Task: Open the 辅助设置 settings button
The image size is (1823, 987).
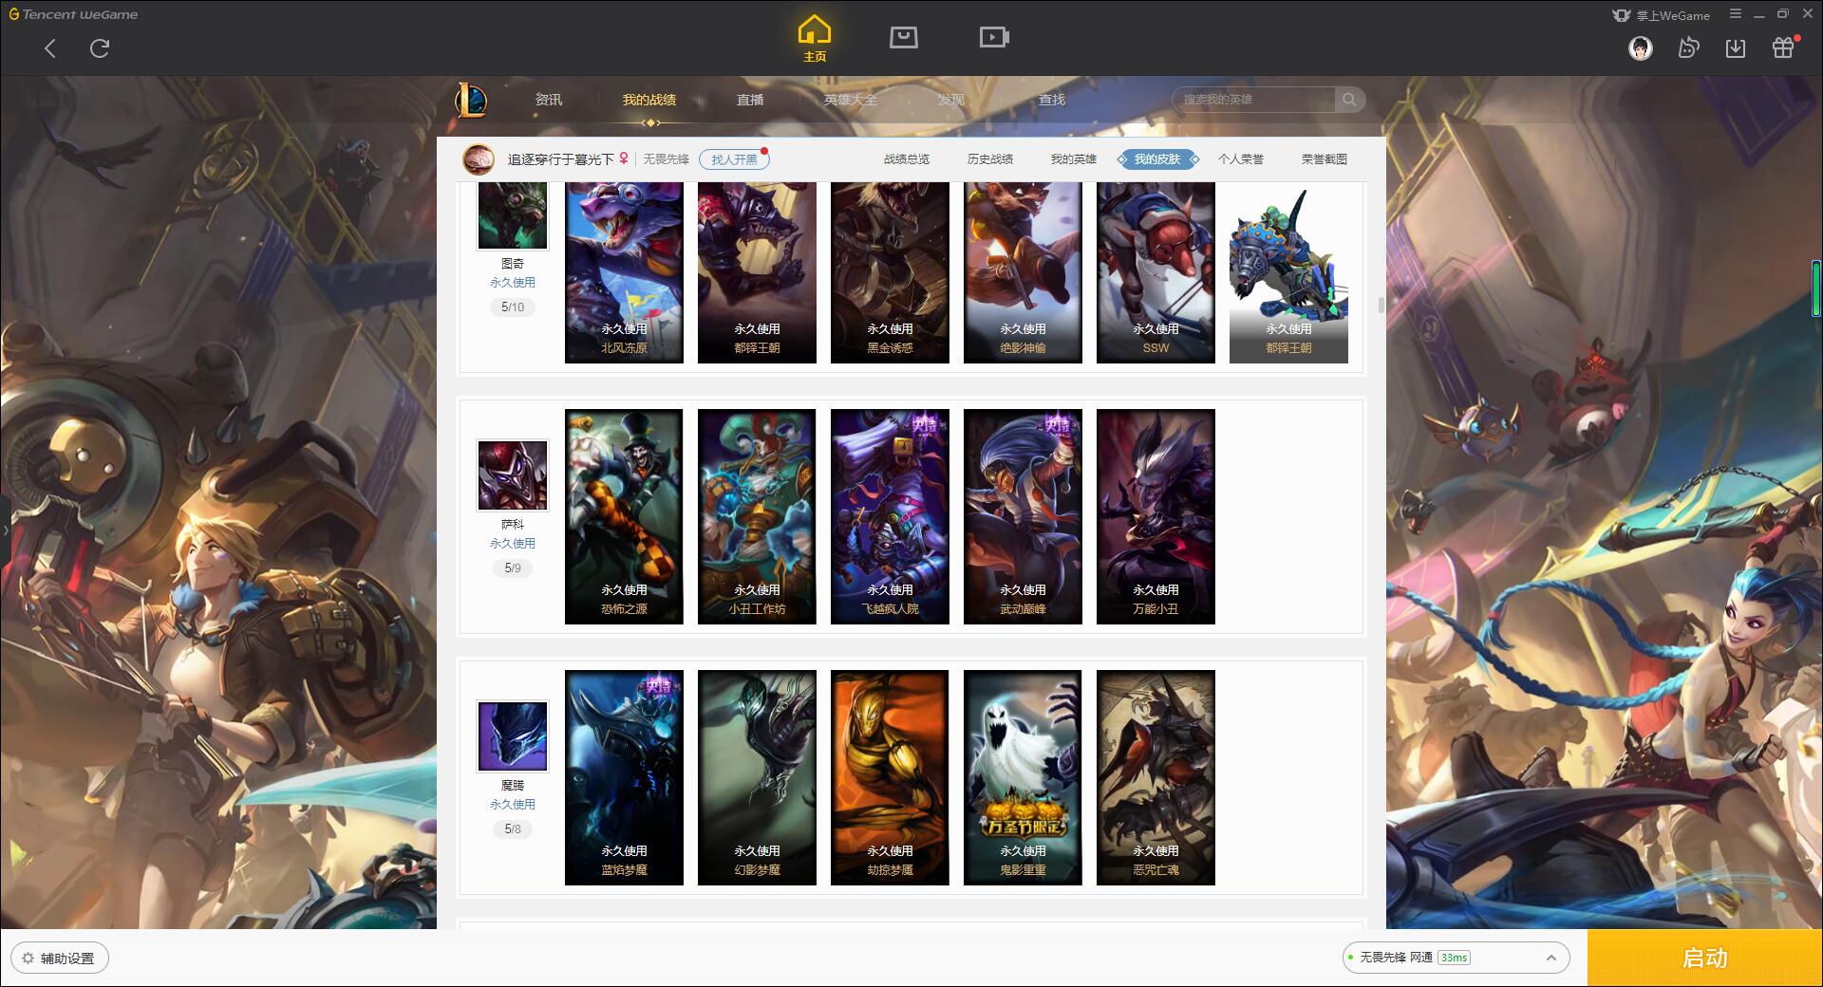Action: (60, 958)
